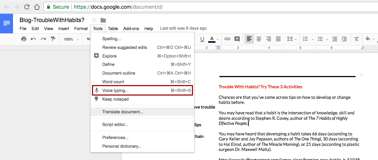Screen dimensions: 378x160
Task: Increase the indent
Action: tap(344, 39)
